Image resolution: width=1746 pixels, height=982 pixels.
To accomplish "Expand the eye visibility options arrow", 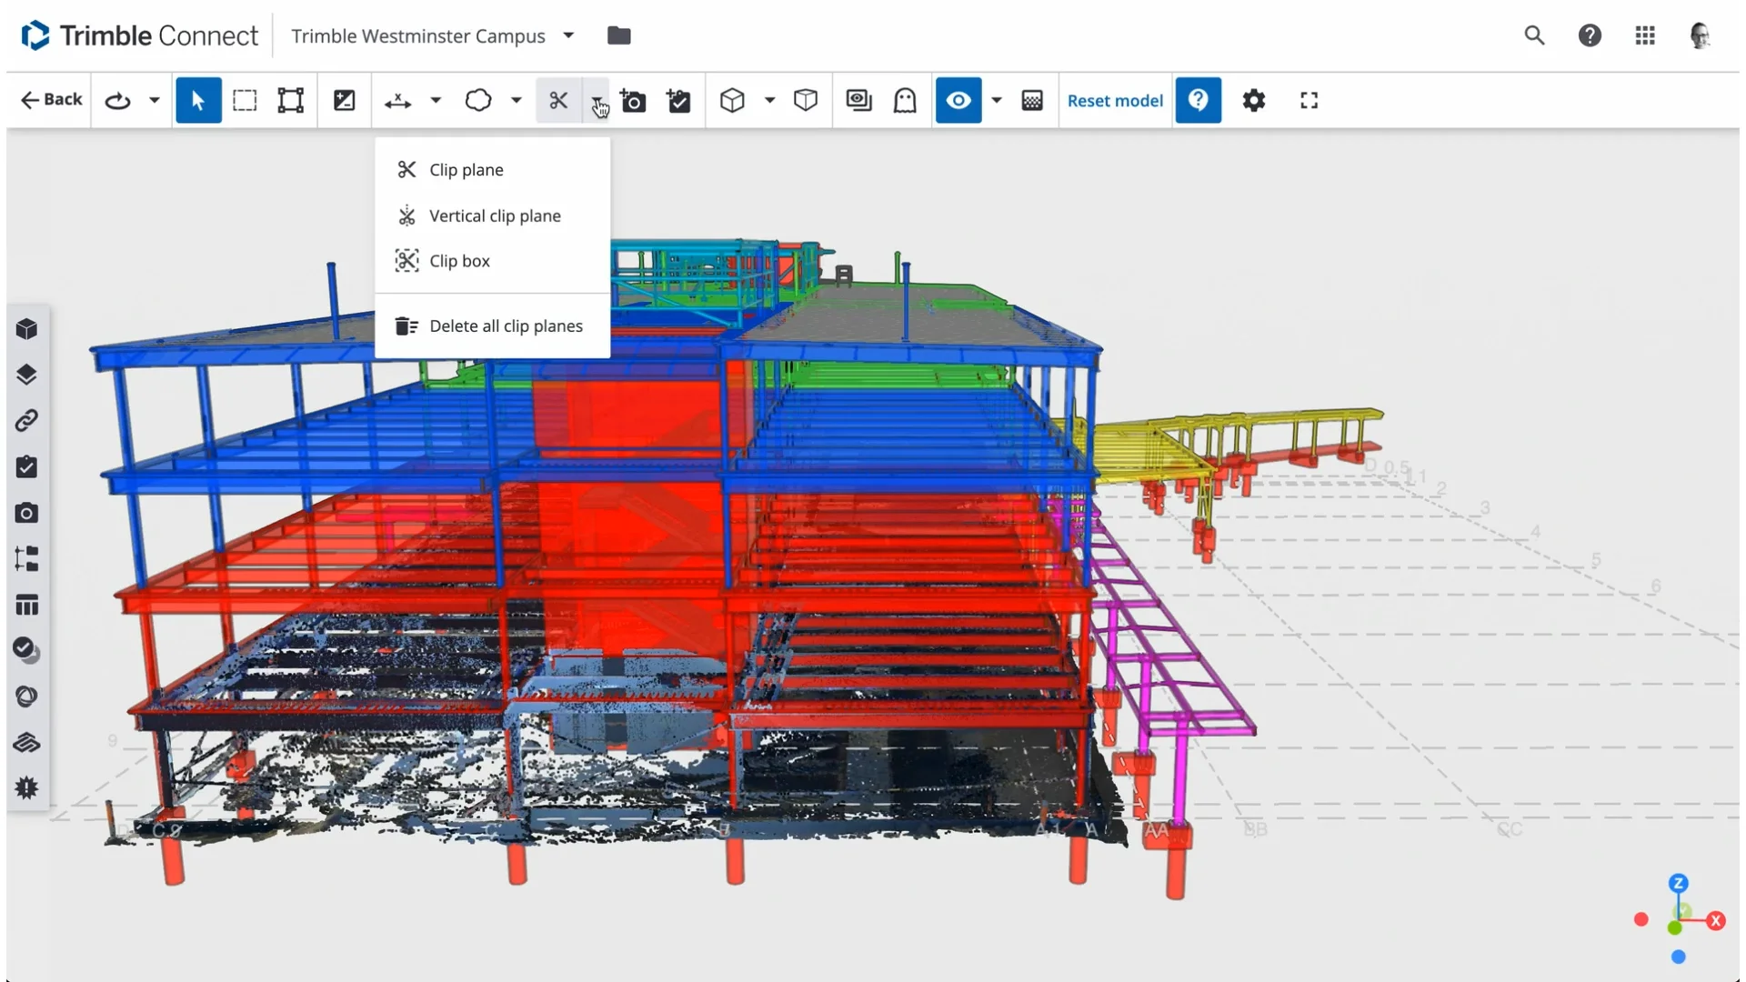I will point(997,100).
